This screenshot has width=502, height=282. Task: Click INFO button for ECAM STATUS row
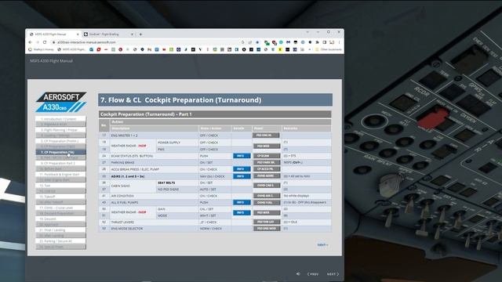(x=242, y=156)
